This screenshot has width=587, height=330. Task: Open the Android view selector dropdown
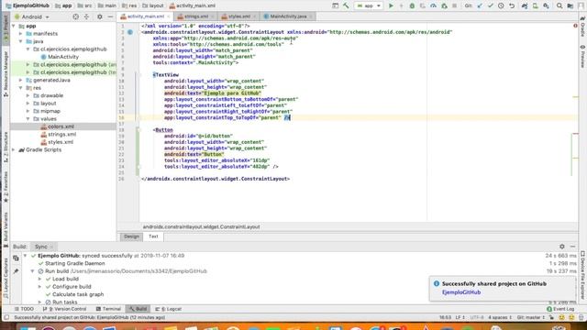pyautogui.click(x=32, y=16)
